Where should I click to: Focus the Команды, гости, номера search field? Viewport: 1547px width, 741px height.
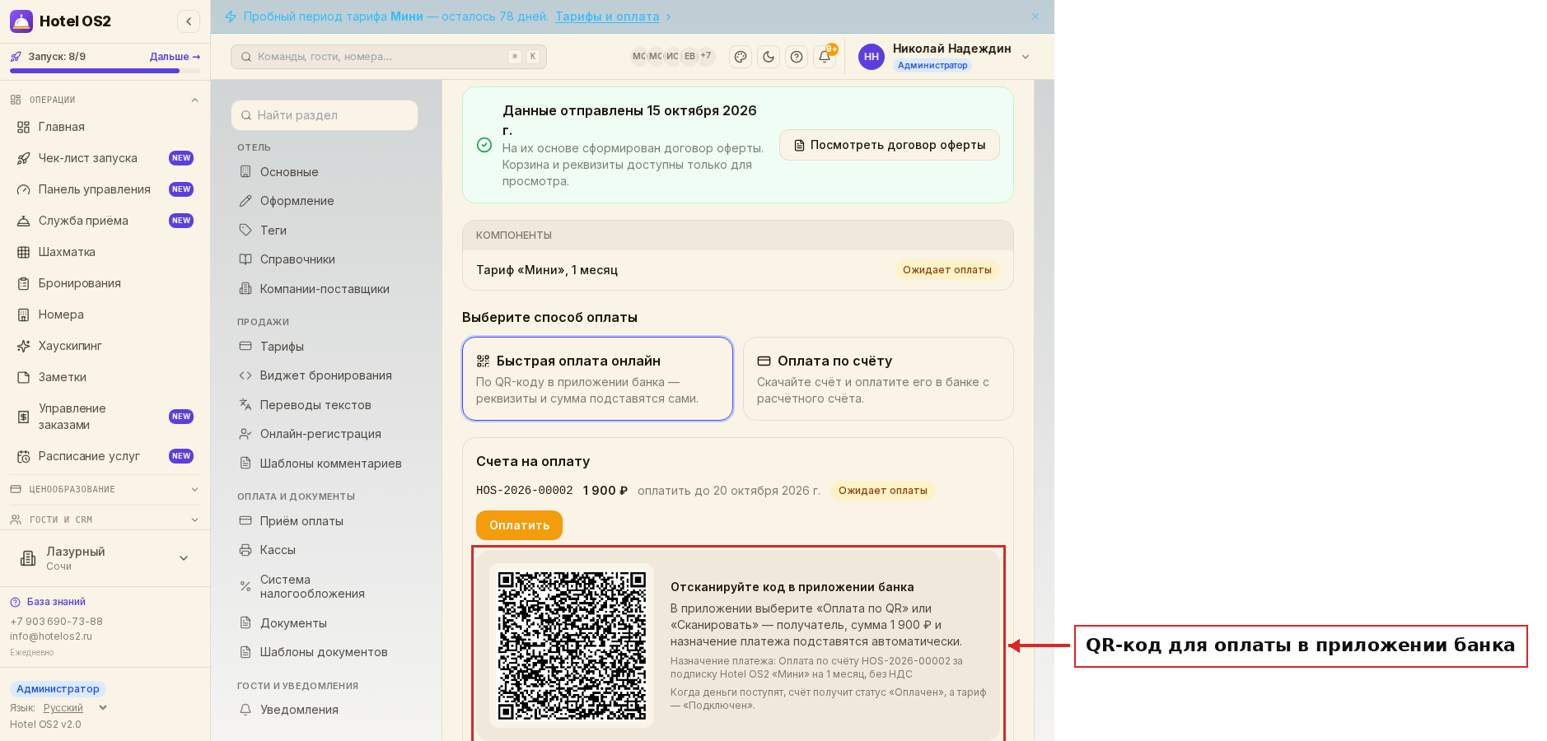click(389, 57)
